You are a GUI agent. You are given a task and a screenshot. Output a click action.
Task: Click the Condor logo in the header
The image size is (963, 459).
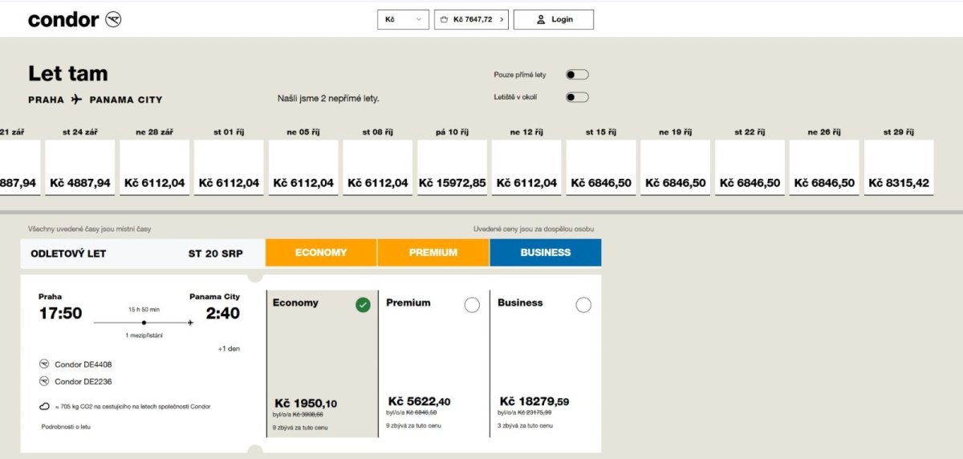(74, 19)
